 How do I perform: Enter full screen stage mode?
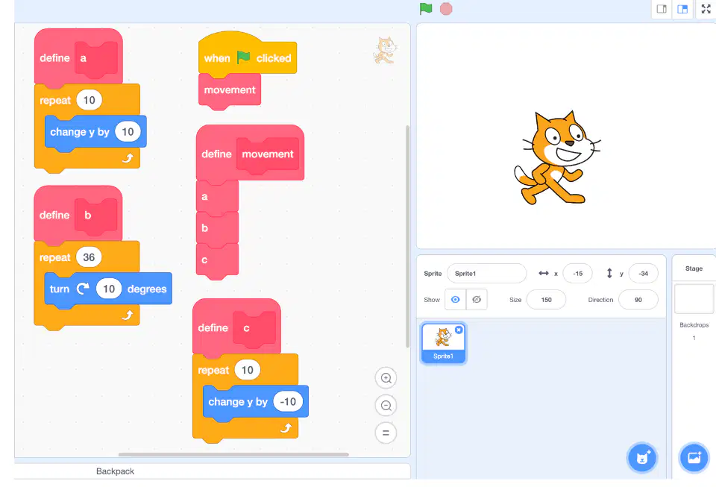(x=706, y=9)
